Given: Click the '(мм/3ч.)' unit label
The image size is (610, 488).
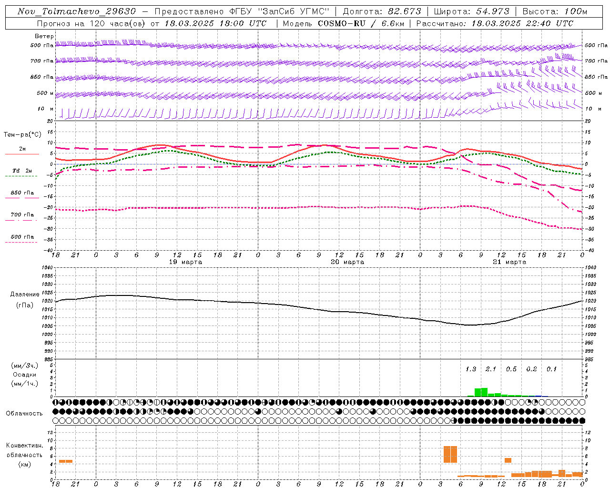Looking at the screenshot, I should pyautogui.click(x=25, y=366).
